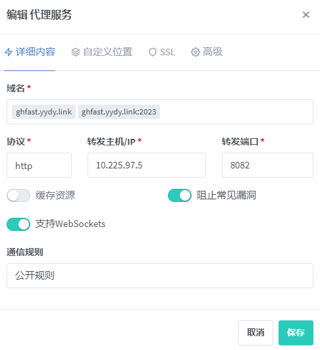Turn off 支持WebSockets switch

(x=18, y=224)
